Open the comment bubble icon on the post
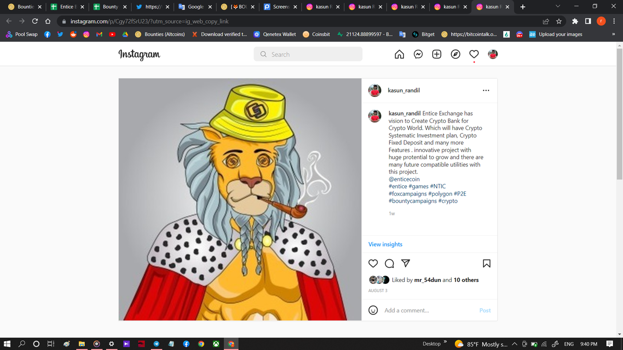 (x=389, y=263)
